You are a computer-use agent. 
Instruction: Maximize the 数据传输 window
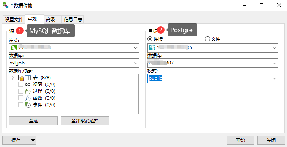pyautogui.click(x=262, y=5)
